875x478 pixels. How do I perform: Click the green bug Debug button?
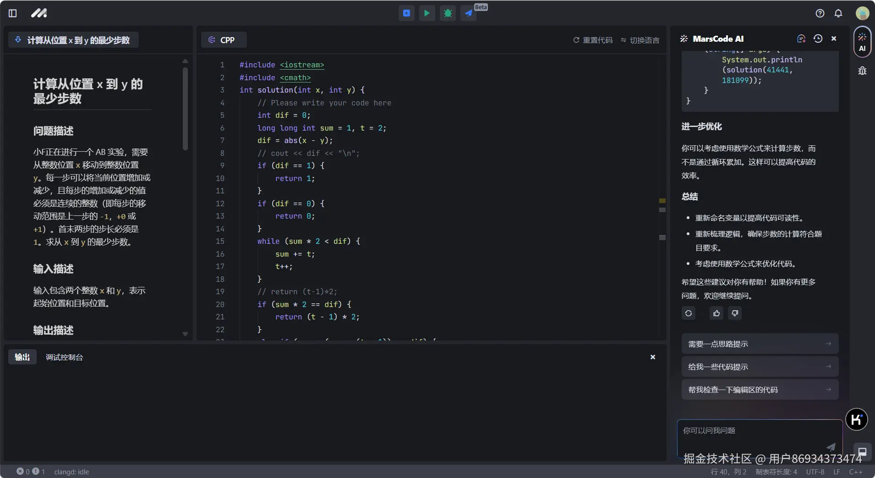tap(448, 13)
